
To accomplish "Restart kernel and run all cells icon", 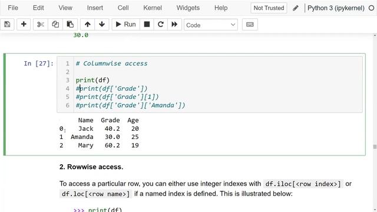I will pos(174,24).
